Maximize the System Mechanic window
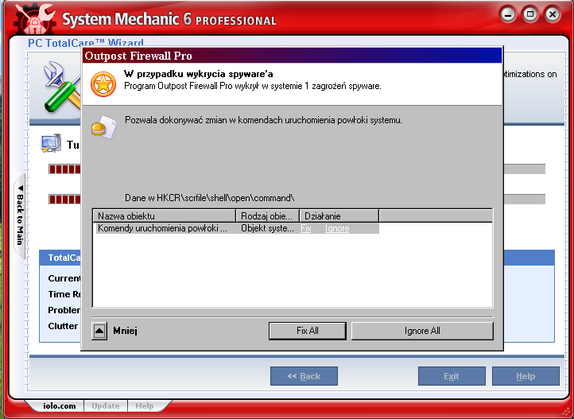The image size is (574, 419). [x=530, y=15]
